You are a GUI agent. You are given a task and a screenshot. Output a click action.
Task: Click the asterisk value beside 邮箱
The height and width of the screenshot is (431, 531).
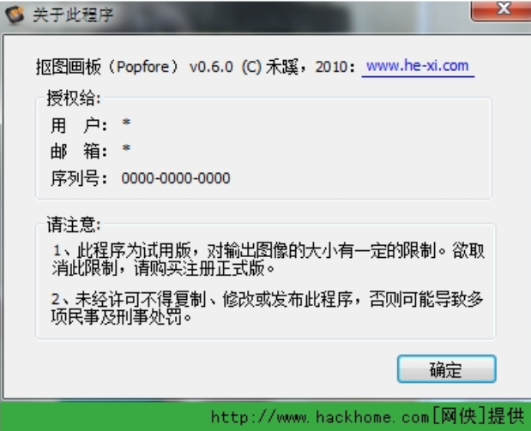126,148
